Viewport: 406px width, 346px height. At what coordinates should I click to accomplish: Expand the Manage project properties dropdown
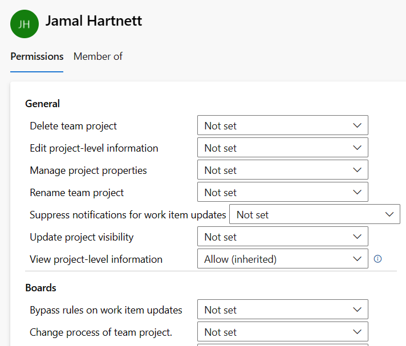pyautogui.click(x=282, y=170)
